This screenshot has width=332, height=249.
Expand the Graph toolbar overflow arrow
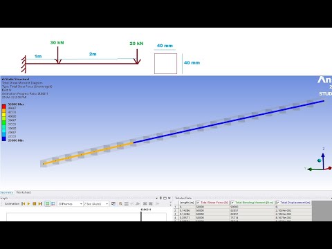[x=171, y=204]
